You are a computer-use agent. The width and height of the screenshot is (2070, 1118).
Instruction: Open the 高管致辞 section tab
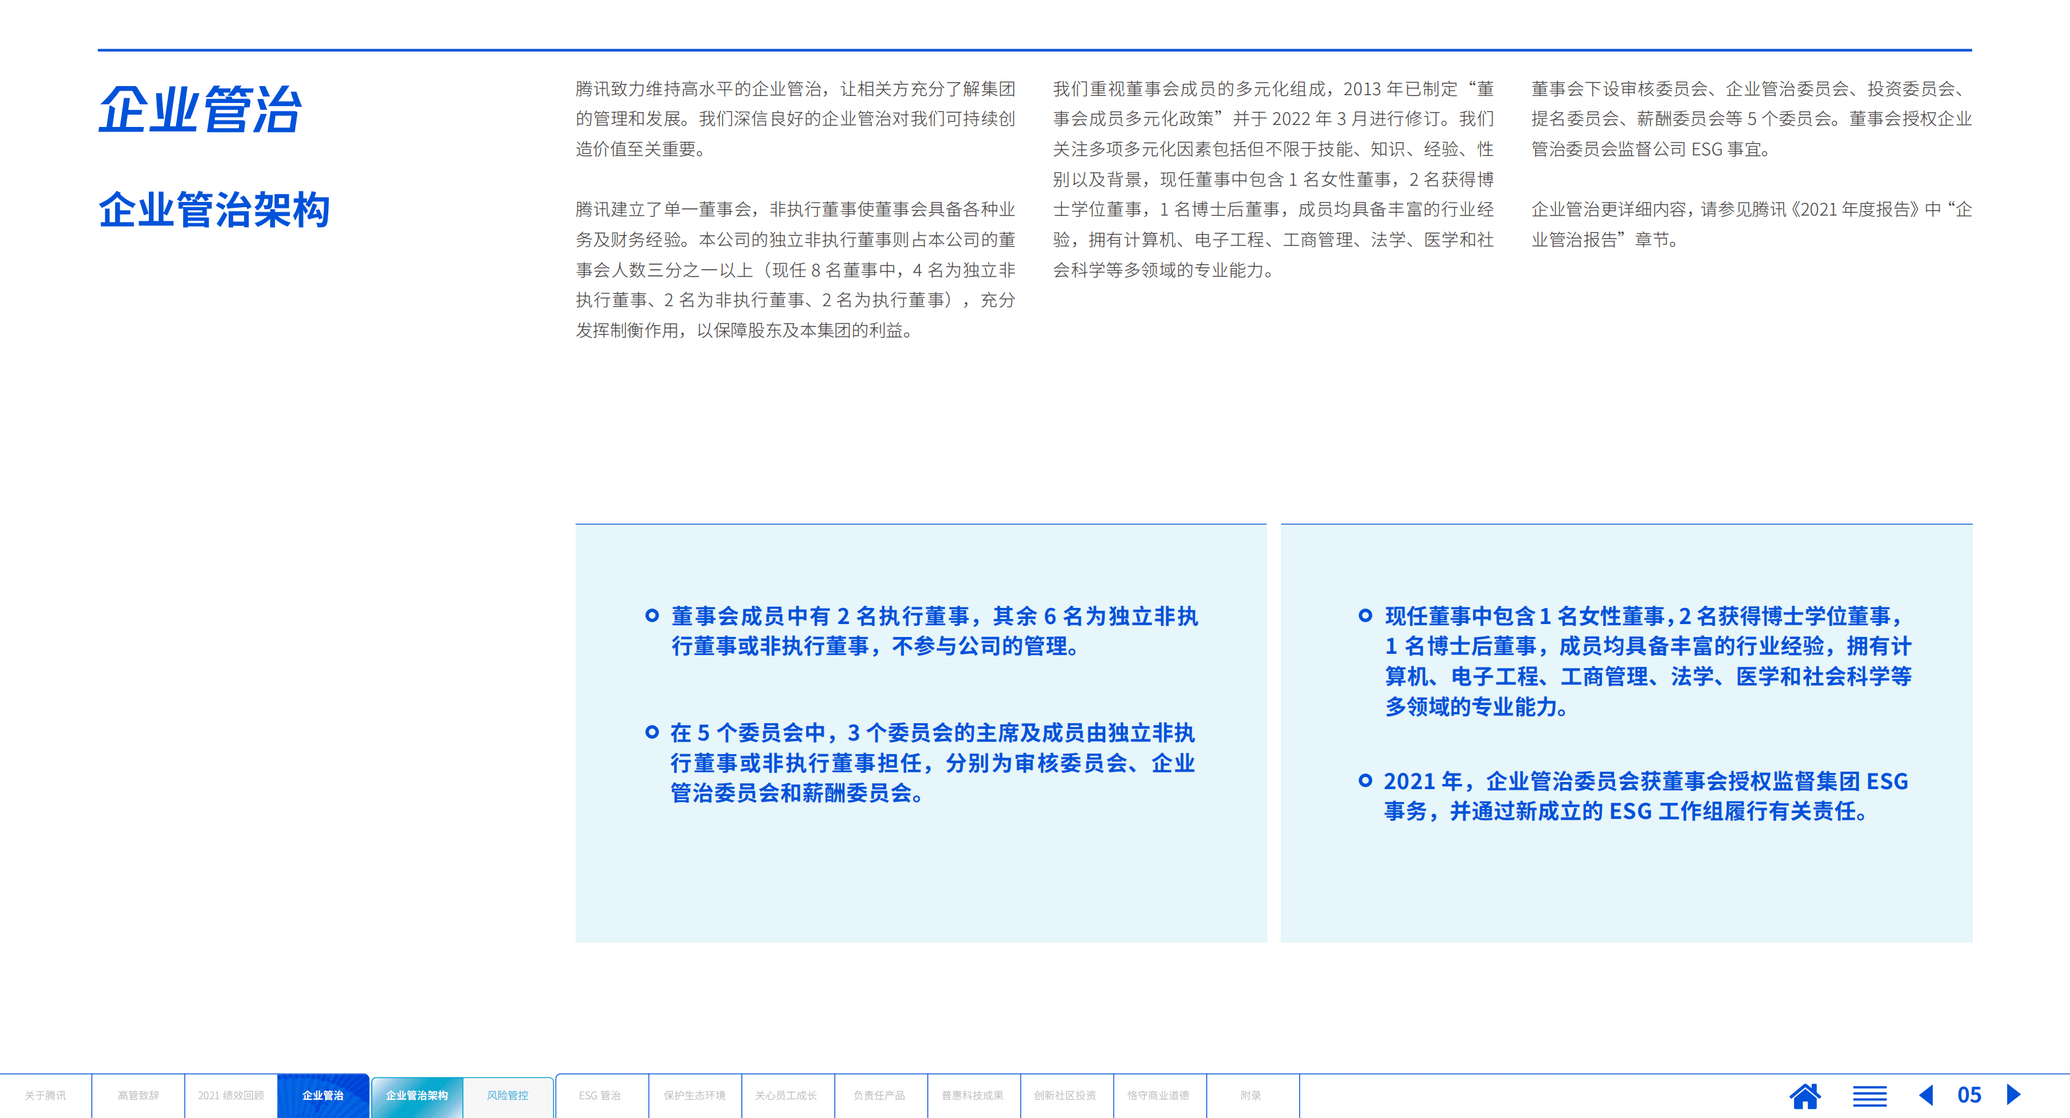pyautogui.click(x=138, y=1094)
